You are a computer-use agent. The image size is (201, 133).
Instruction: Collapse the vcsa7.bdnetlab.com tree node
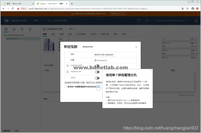(2, 35)
